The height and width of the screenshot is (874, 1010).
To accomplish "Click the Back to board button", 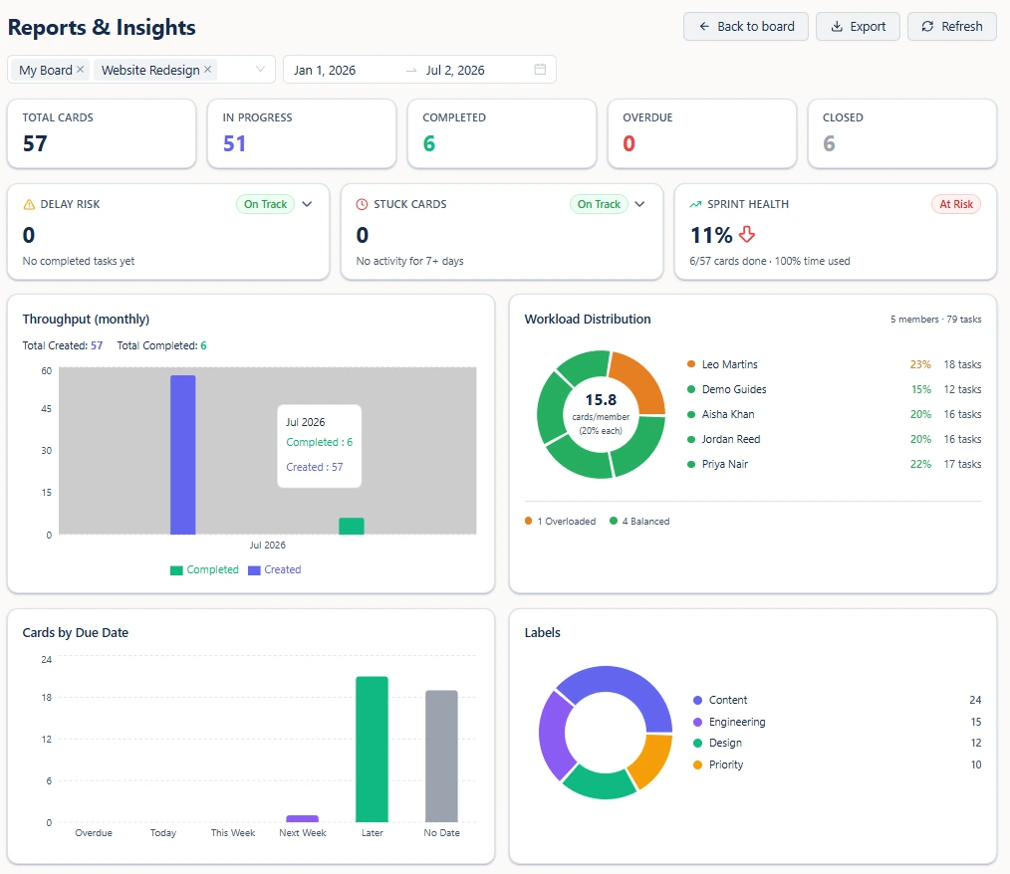I will tap(745, 27).
